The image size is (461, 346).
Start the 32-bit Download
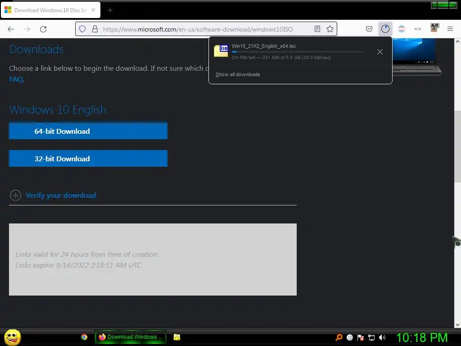click(88, 158)
